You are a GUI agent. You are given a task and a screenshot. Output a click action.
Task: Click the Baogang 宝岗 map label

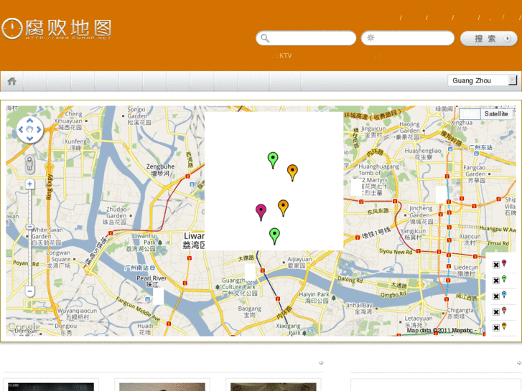tap(250, 311)
